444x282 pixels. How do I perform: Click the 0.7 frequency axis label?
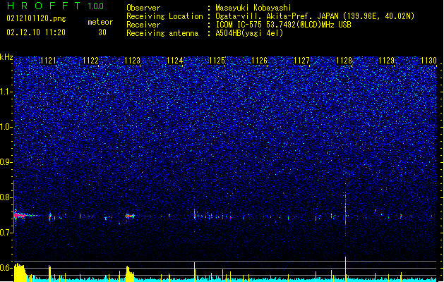[6, 233]
